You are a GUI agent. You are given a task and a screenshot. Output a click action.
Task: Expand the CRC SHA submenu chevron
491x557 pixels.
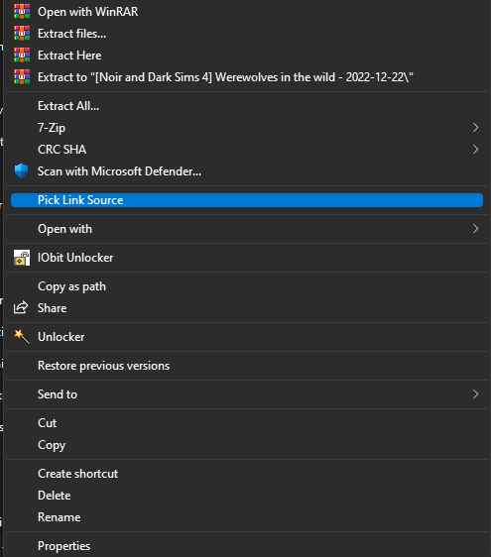tap(475, 150)
